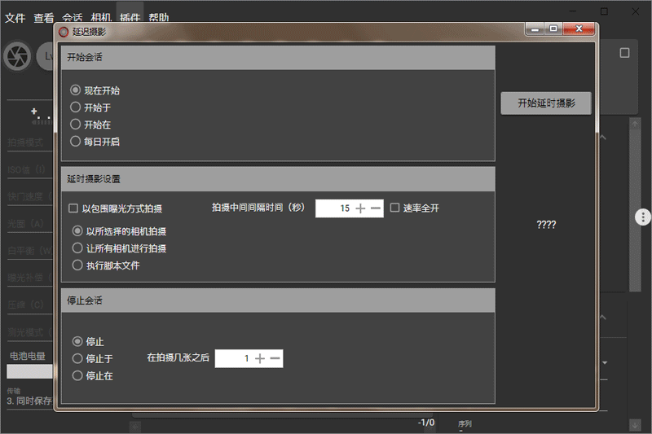This screenshot has height=434, width=652.
Task: Click the -1/0 counter text
Action: click(x=425, y=423)
